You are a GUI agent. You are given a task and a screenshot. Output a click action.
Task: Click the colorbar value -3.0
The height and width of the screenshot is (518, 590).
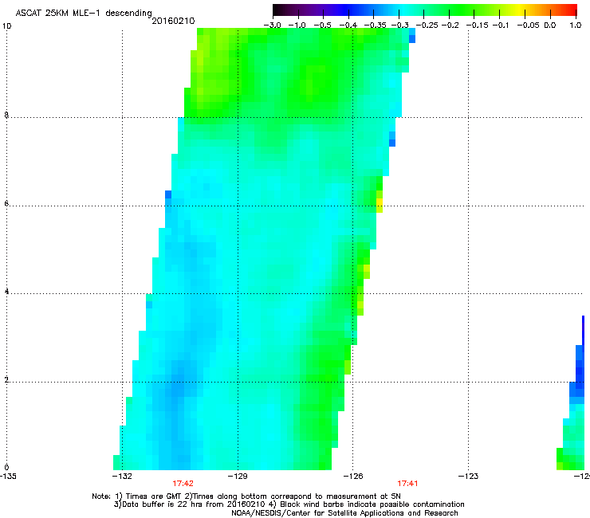[273, 26]
